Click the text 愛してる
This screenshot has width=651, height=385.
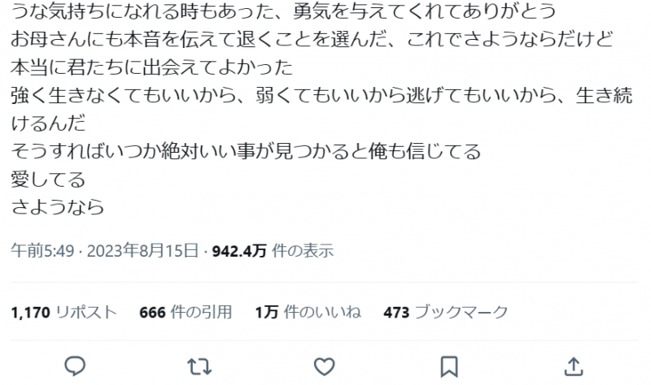[48, 179]
